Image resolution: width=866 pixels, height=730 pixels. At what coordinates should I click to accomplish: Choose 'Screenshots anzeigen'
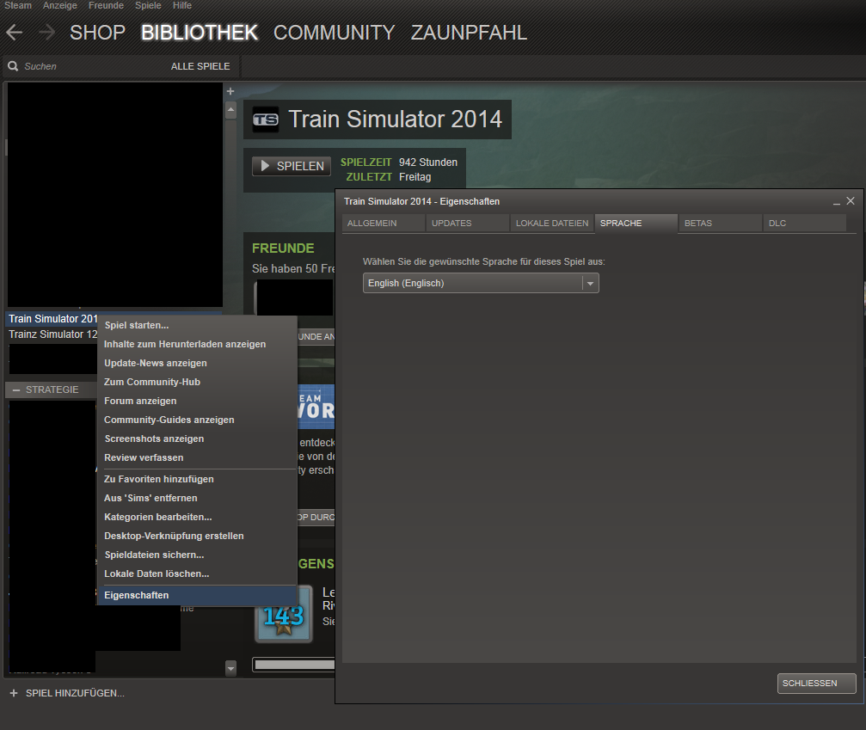click(197, 439)
